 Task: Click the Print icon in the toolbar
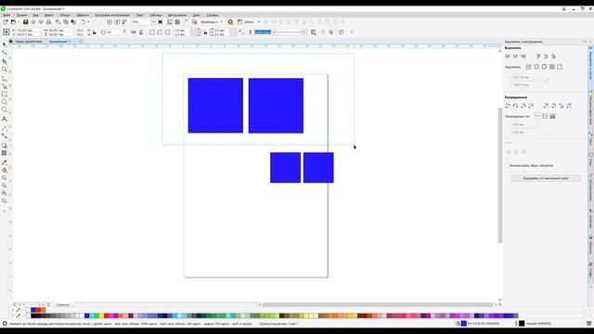(48, 22)
